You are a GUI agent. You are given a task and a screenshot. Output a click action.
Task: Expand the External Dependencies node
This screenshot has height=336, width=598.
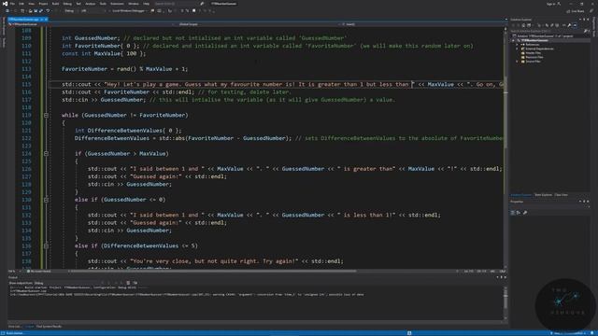click(517, 49)
